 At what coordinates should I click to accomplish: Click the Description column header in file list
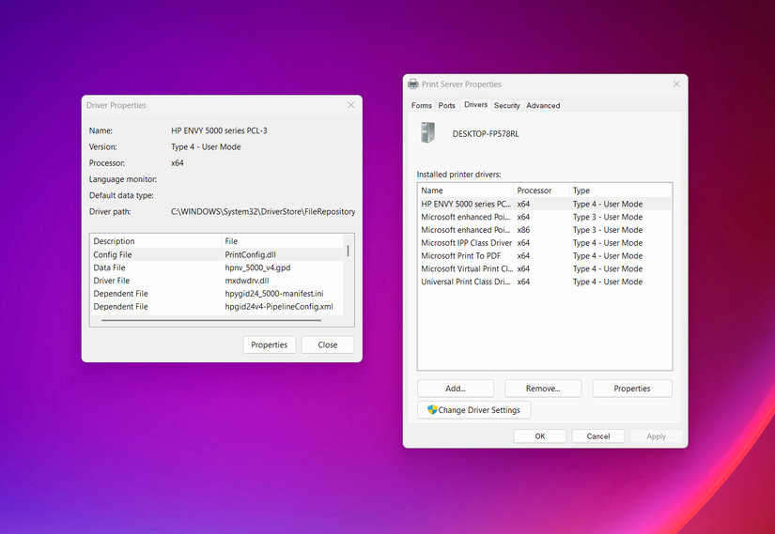(x=156, y=241)
